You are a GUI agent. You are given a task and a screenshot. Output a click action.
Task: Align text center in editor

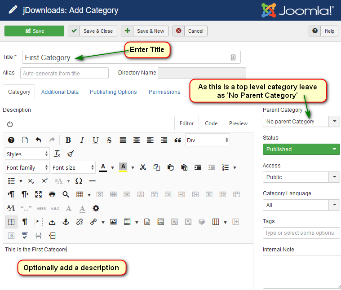coord(137,140)
